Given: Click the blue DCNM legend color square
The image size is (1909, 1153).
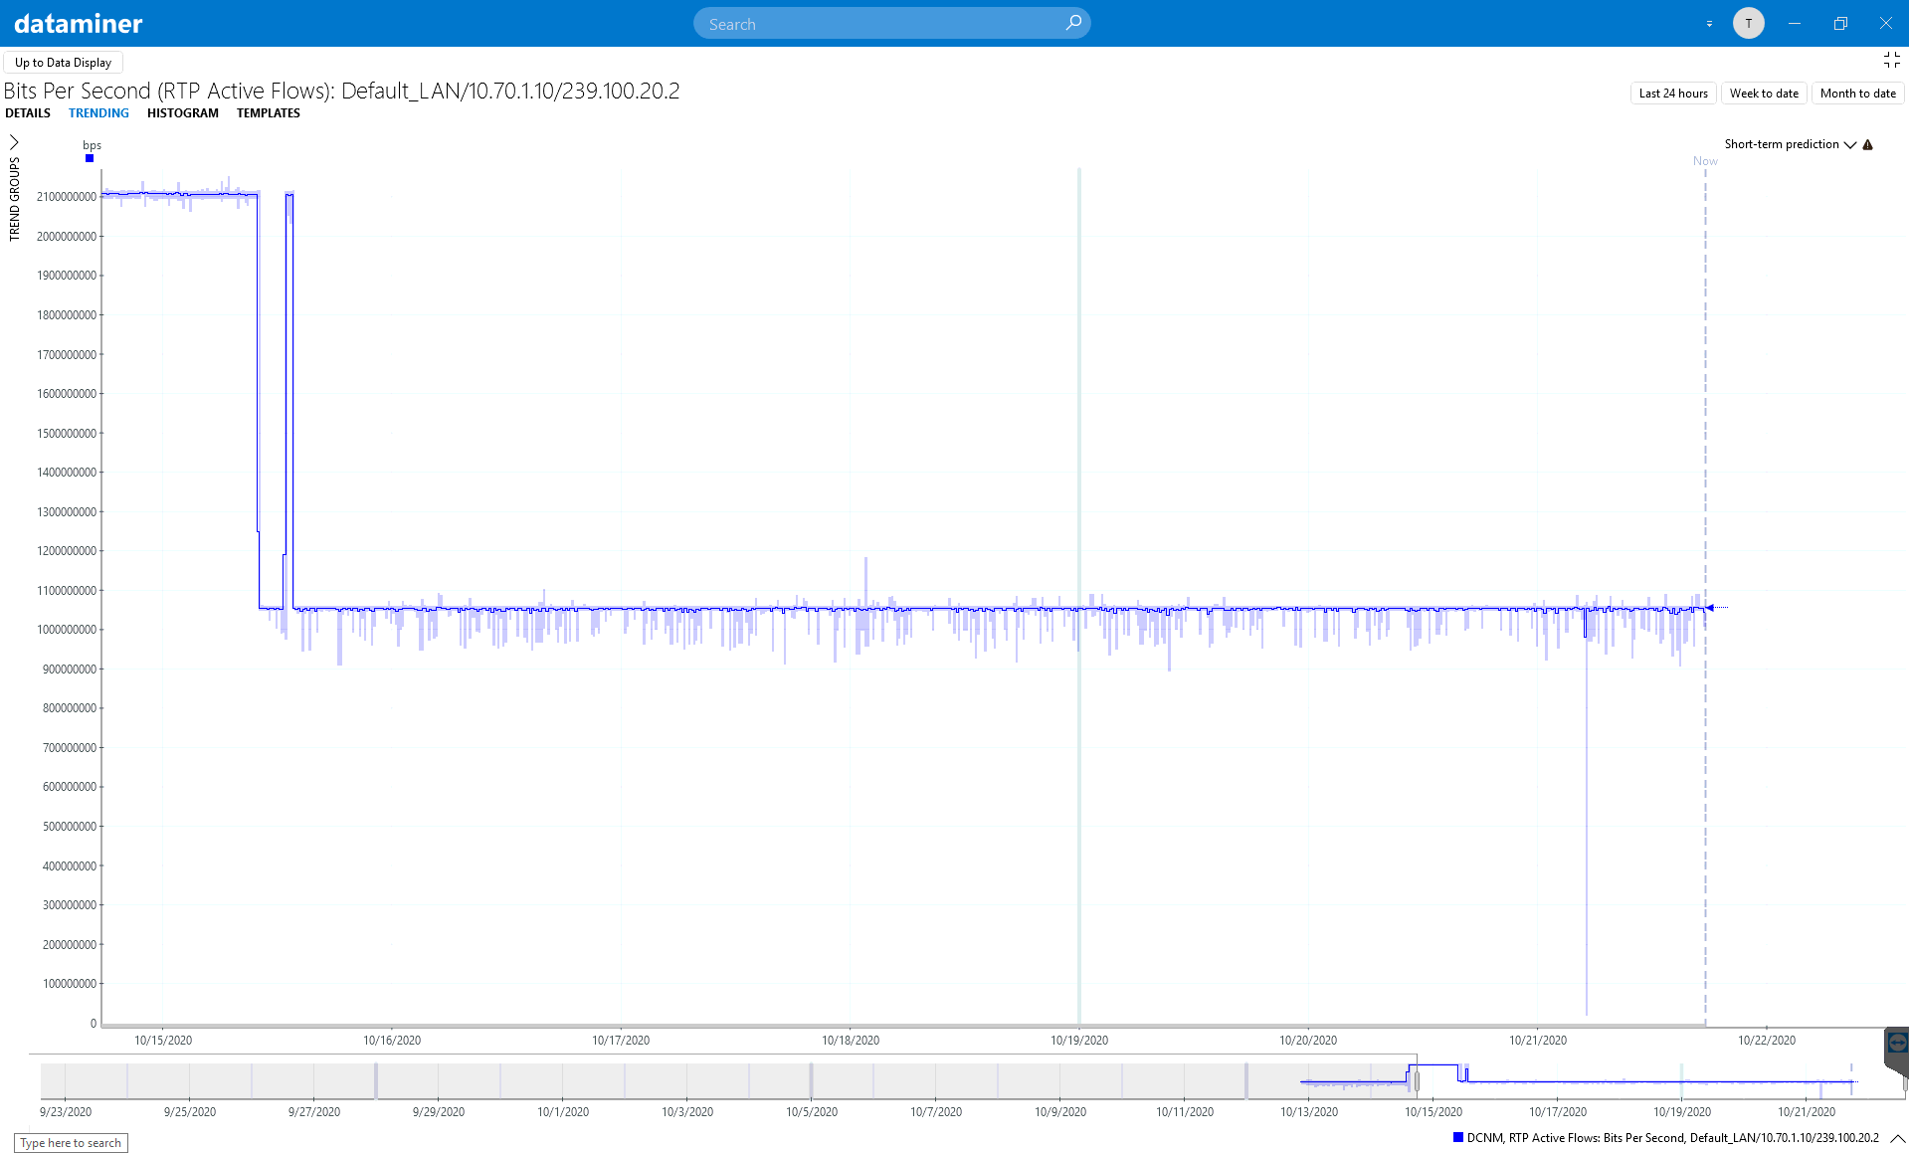Looking at the screenshot, I should tap(1458, 1137).
